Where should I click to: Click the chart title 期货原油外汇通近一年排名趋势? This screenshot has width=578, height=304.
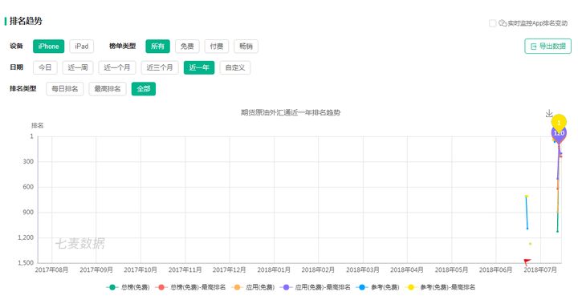[291, 112]
